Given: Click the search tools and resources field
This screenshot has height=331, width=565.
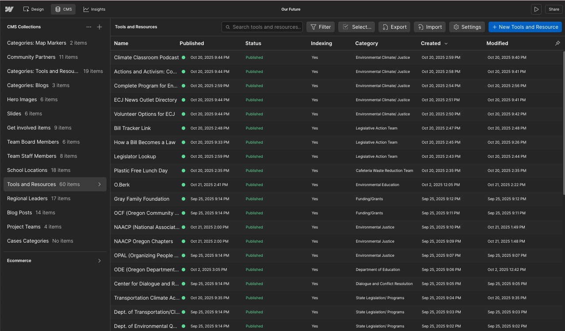Looking at the screenshot, I should tap(262, 27).
